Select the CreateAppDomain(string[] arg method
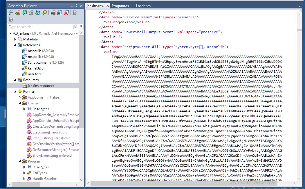Screen dimensions: 305x189 (x=56, y=126)
